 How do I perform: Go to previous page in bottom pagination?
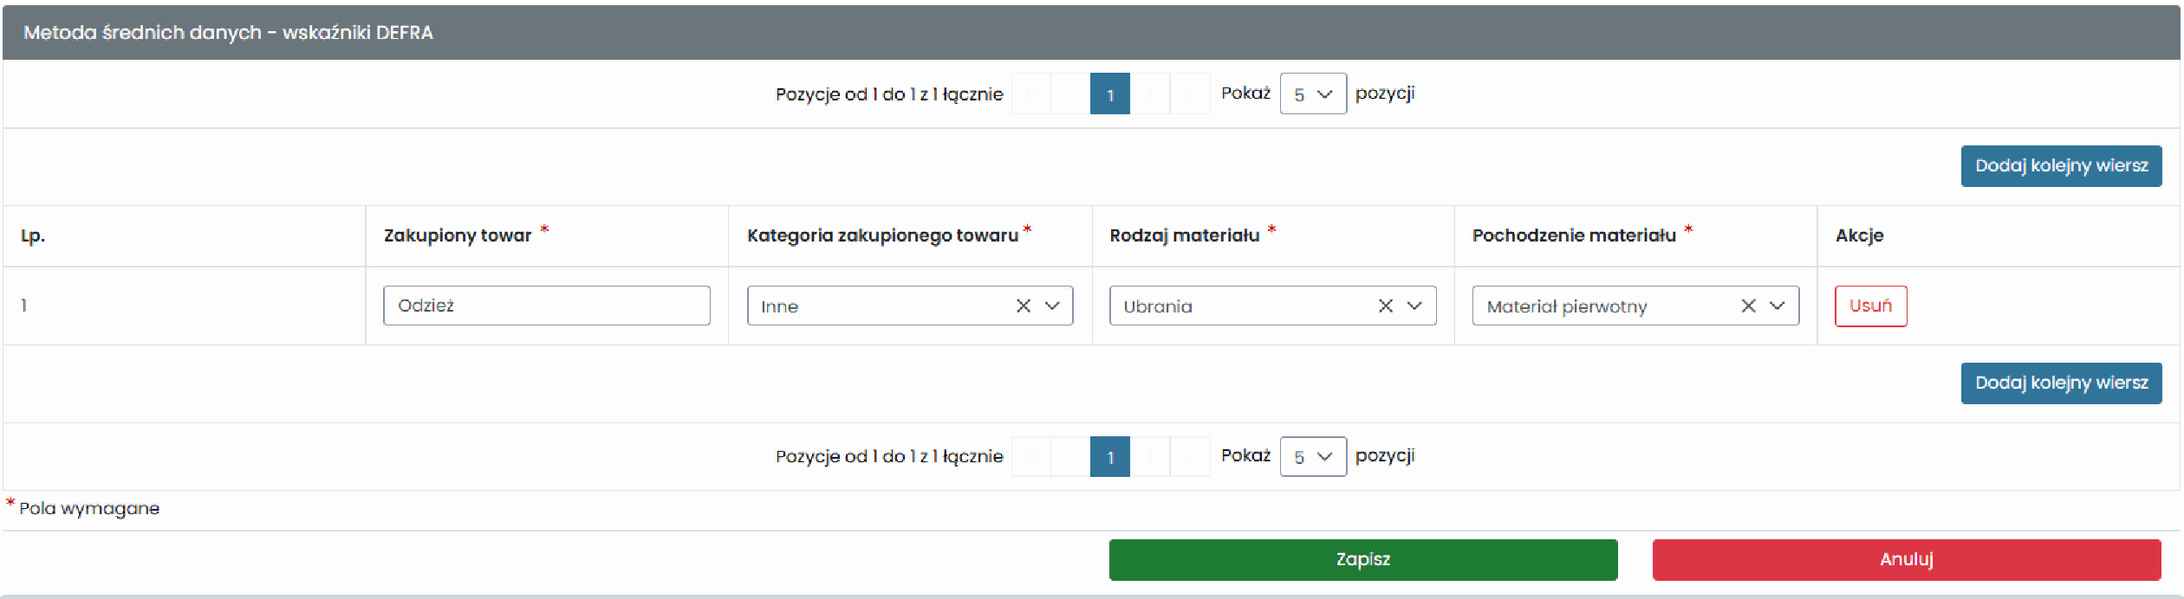coord(1070,456)
